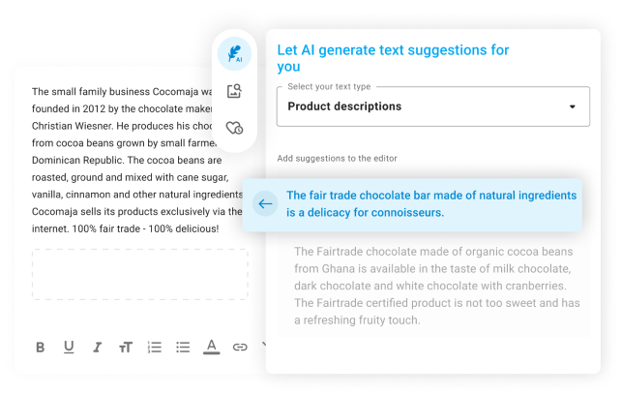Open the heart with clock favorites icon
This screenshot has height=395, width=622.
(234, 128)
